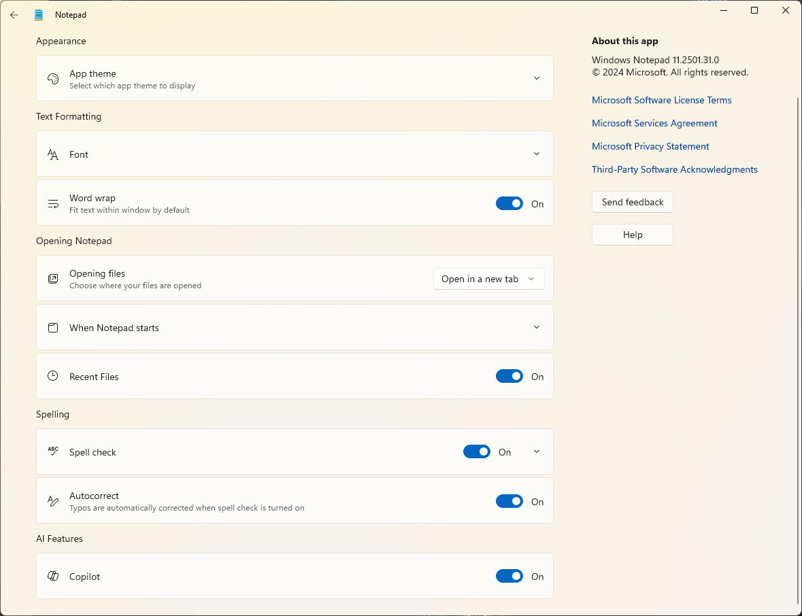Image resolution: width=802 pixels, height=616 pixels.
Task: Click the Send feedback button
Action: [x=632, y=202]
